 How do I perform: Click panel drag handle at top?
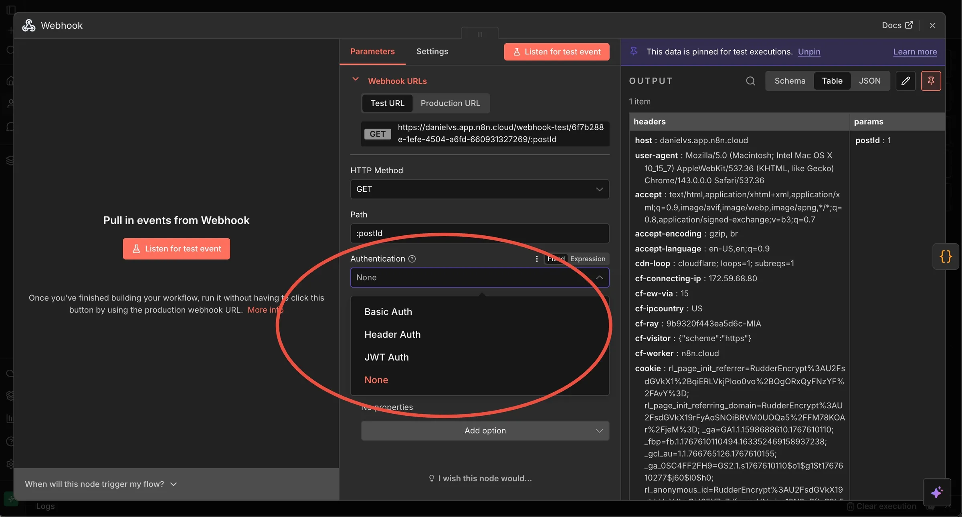point(480,34)
